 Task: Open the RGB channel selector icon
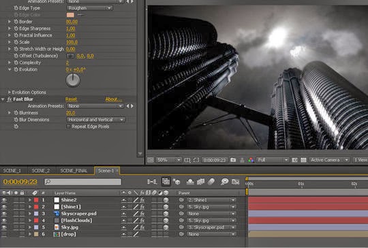click(x=251, y=160)
